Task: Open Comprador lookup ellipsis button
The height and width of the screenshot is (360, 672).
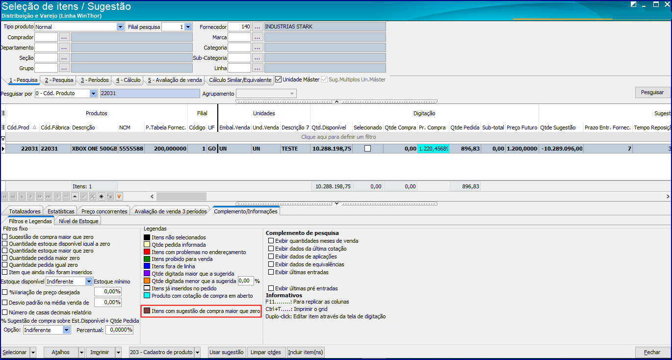Action: click(x=64, y=37)
